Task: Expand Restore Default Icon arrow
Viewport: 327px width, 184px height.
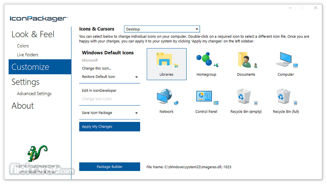Action: [x=136, y=77]
